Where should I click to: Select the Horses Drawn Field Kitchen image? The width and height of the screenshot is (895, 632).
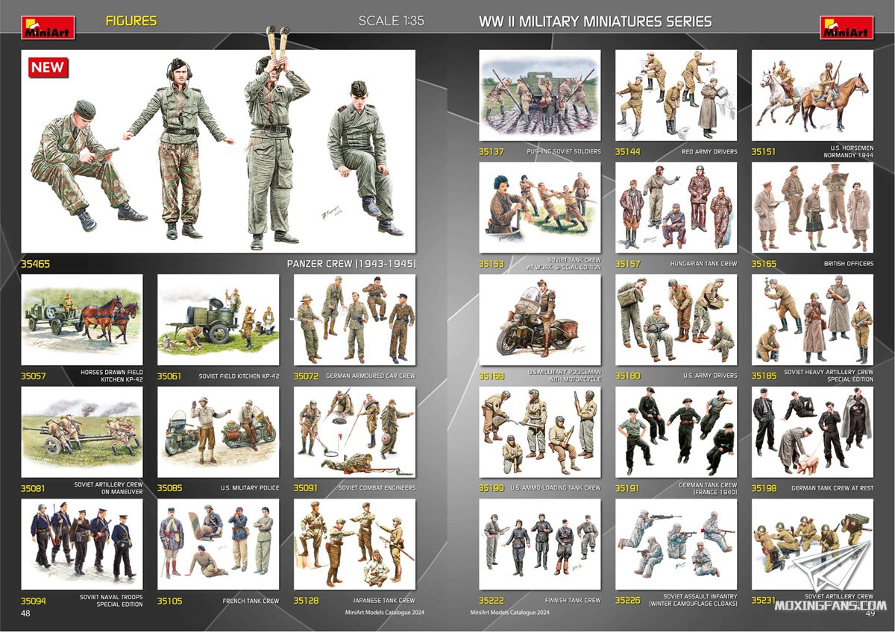(82, 320)
